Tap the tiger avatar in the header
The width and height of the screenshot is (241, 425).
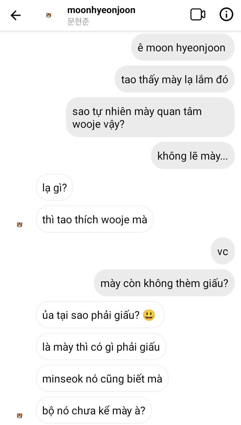pos(49,15)
